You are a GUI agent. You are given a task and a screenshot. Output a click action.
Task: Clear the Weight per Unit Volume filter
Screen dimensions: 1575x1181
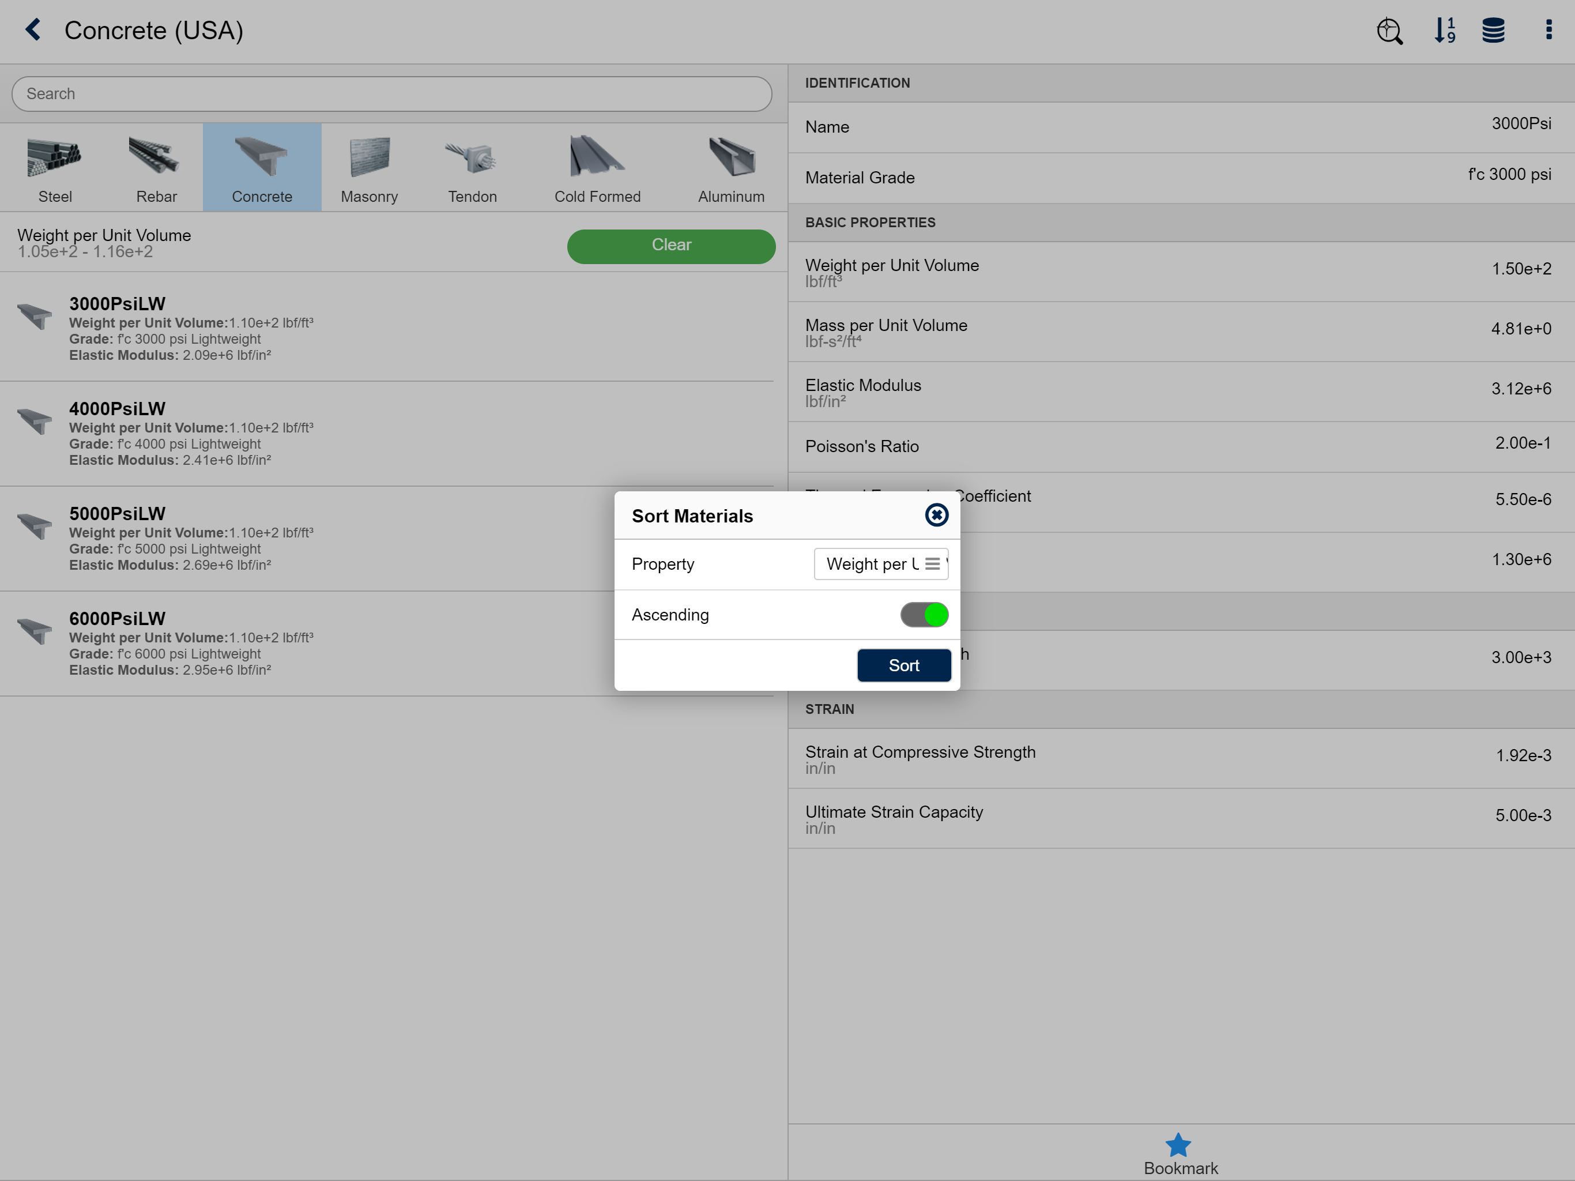click(x=670, y=246)
